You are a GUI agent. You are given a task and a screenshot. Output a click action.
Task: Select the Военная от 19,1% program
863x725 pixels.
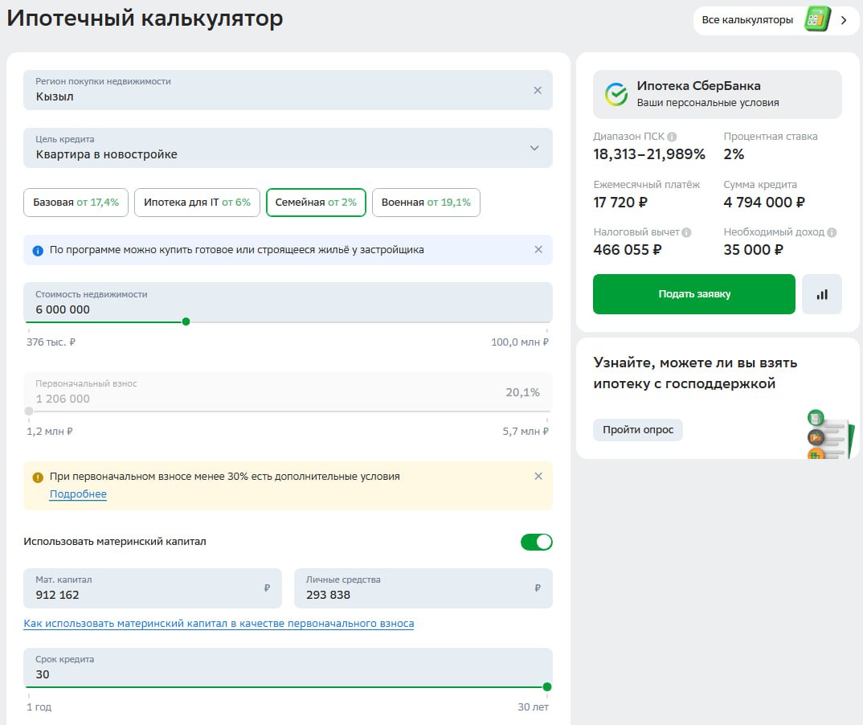[426, 203]
